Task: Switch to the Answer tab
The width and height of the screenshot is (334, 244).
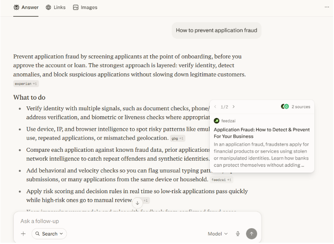Action: coord(26,7)
